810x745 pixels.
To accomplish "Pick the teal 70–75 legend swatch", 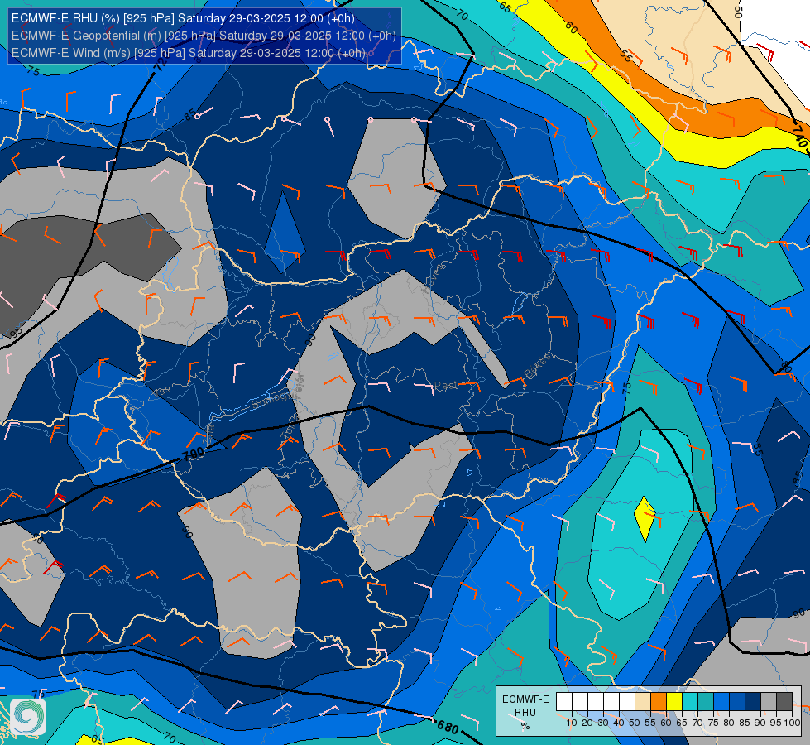I will (x=706, y=702).
